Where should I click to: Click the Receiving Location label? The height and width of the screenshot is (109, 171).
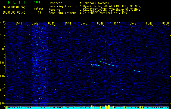[x=63, y=6]
